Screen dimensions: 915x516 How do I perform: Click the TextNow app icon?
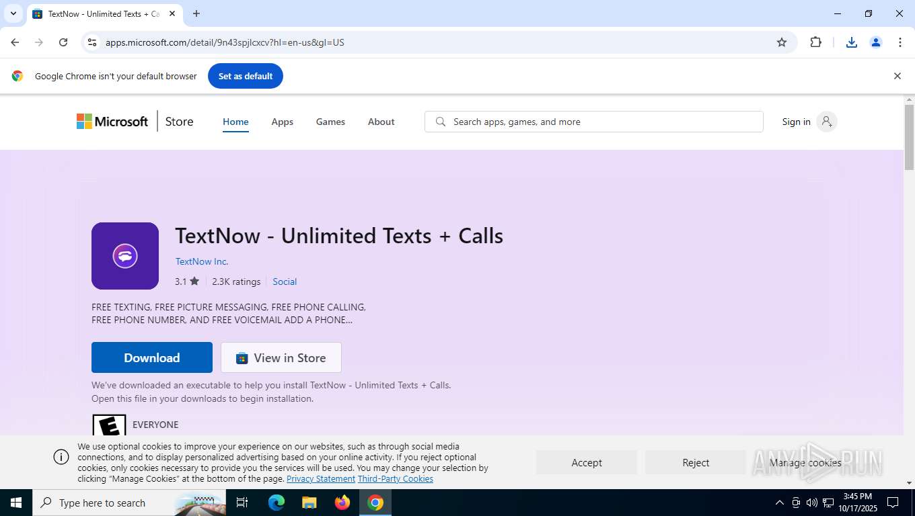125,256
